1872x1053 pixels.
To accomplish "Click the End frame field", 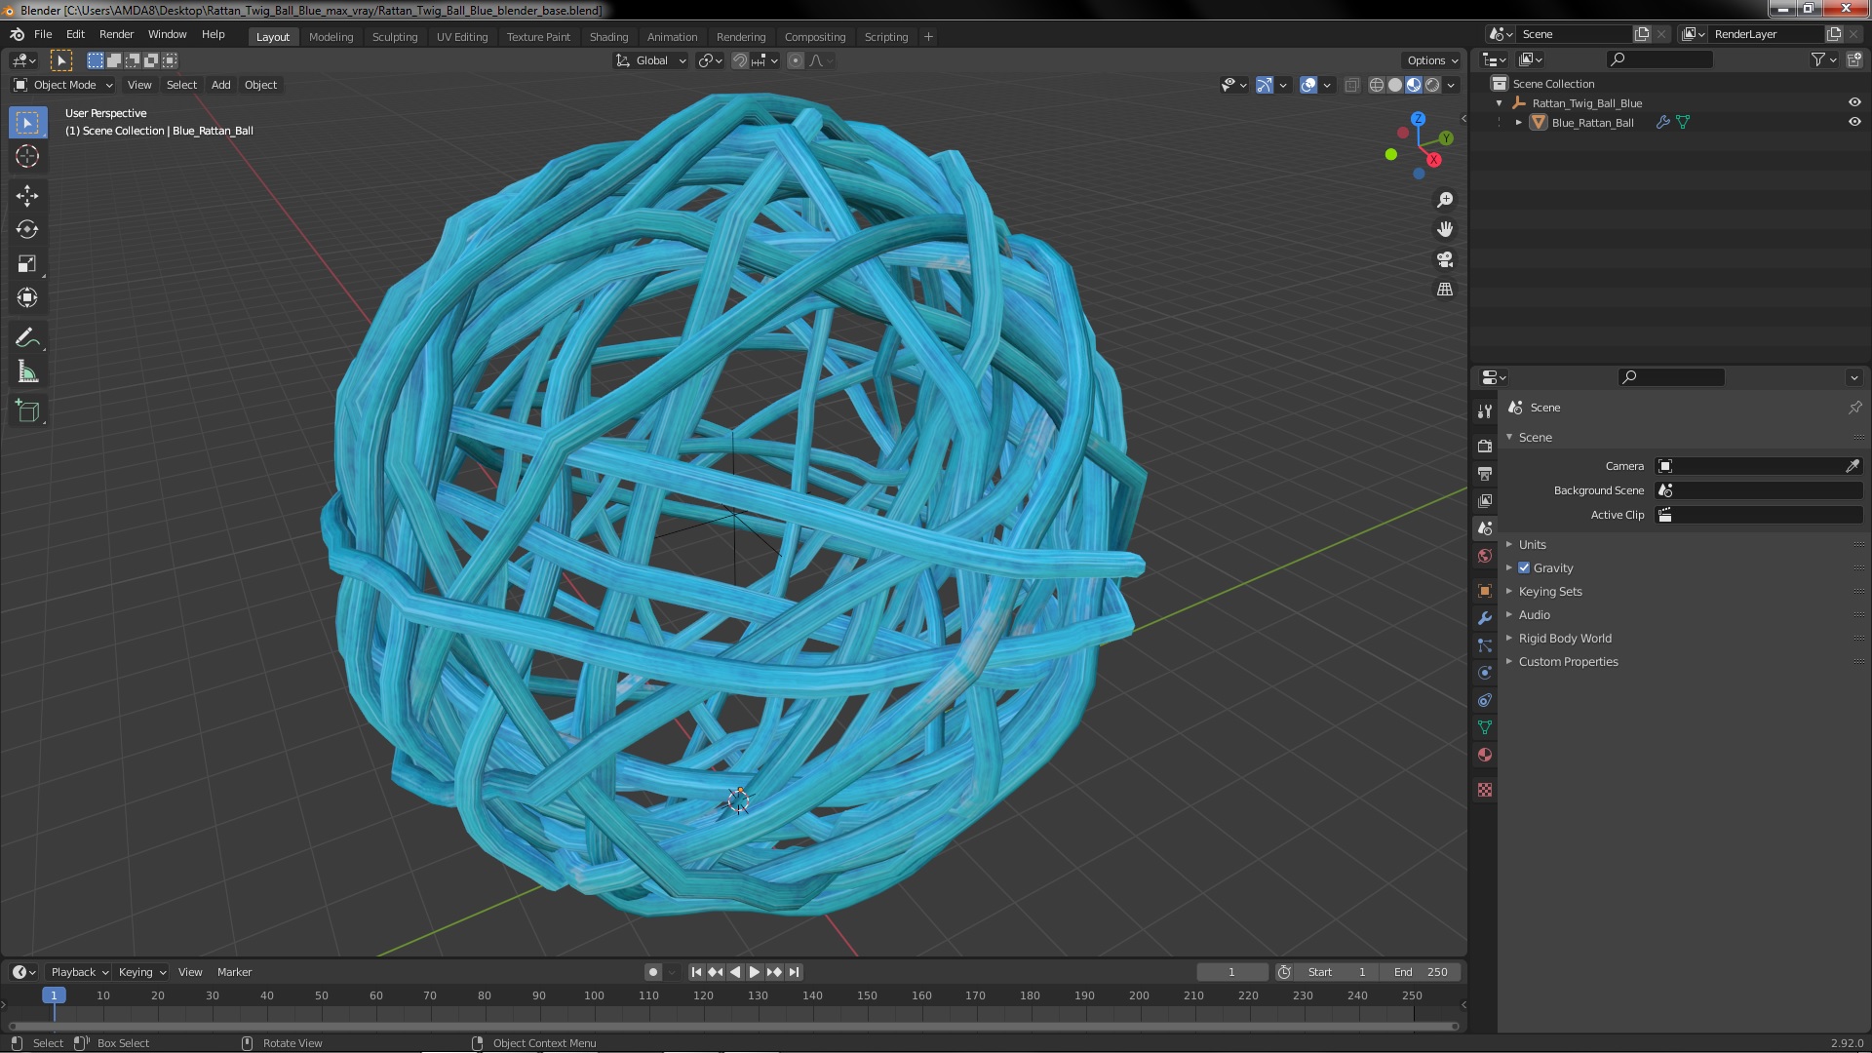I will click(1421, 972).
